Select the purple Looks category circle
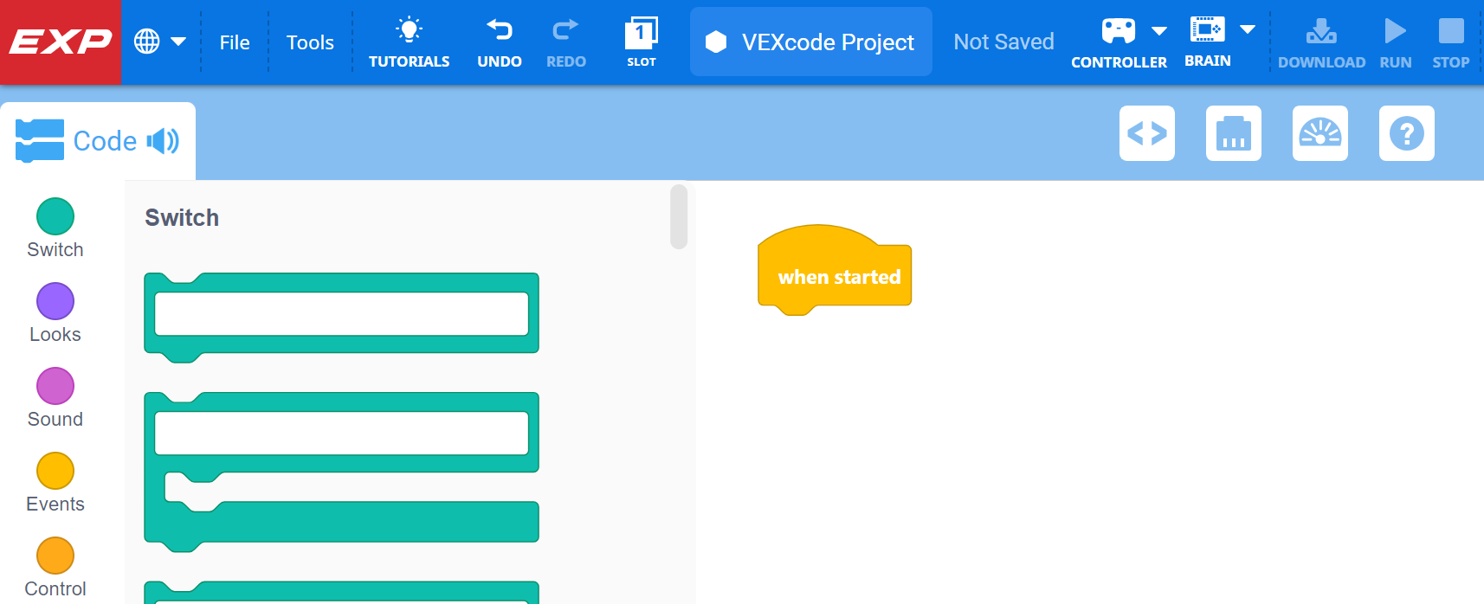The width and height of the screenshot is (1484, 604). pos(55,301)
